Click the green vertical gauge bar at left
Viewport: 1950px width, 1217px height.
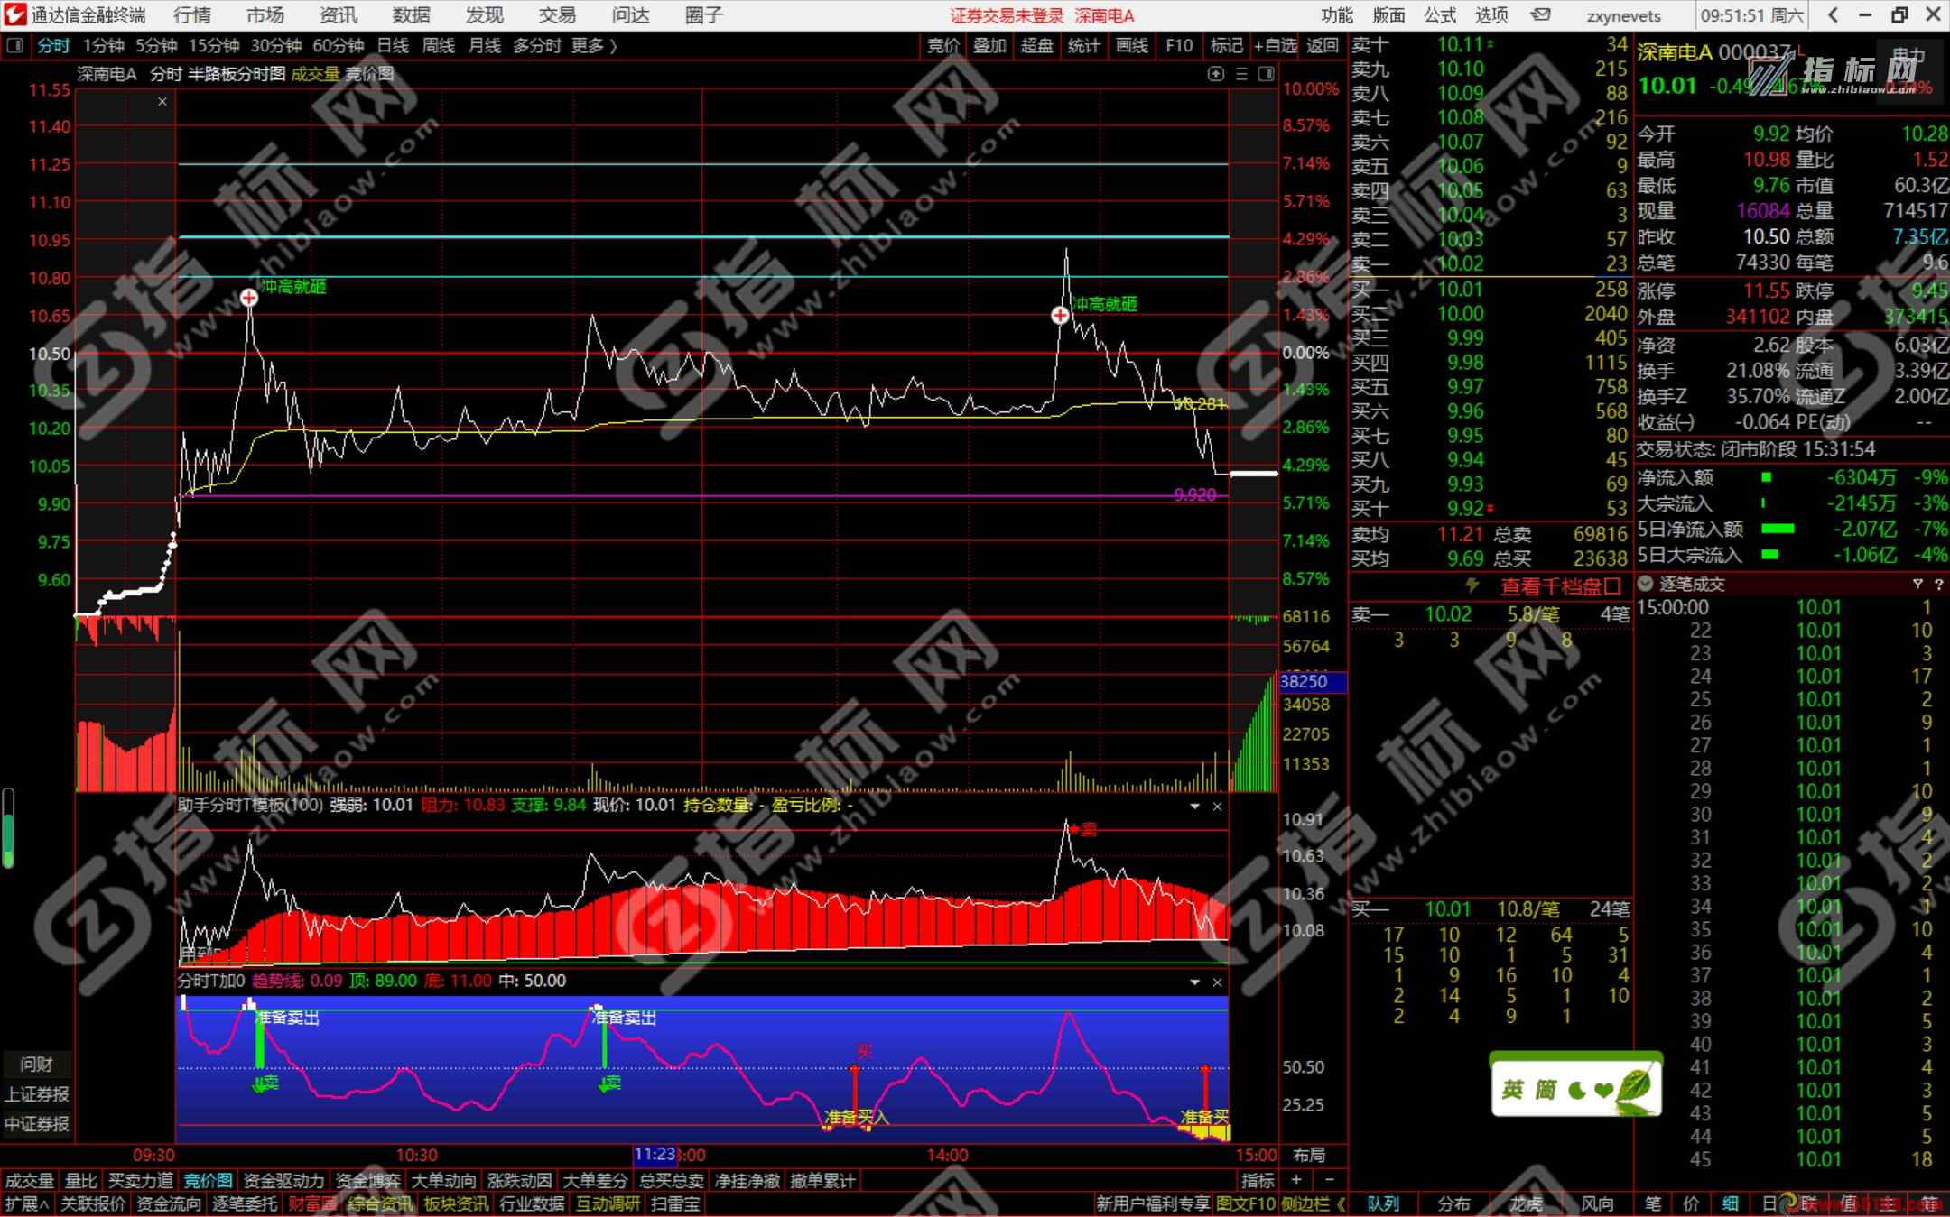(x=9, y=828)
